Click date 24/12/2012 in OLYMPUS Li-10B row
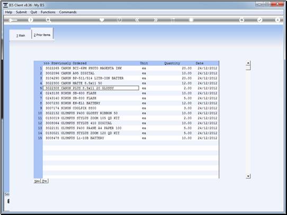The height and width of the screenshot is (215, 287). pos(208,138)
